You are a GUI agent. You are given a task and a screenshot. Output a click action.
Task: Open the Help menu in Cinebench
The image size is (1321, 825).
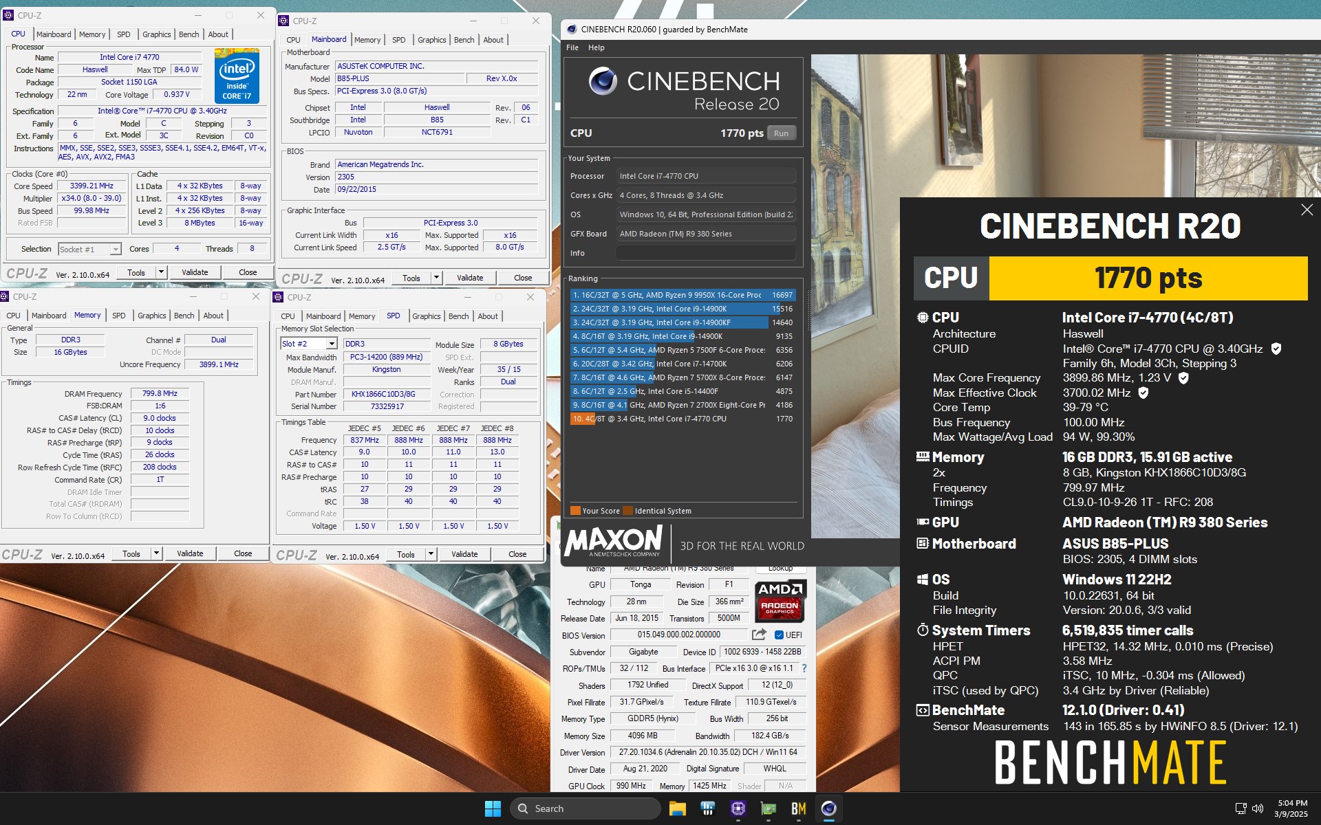point(596,47)
